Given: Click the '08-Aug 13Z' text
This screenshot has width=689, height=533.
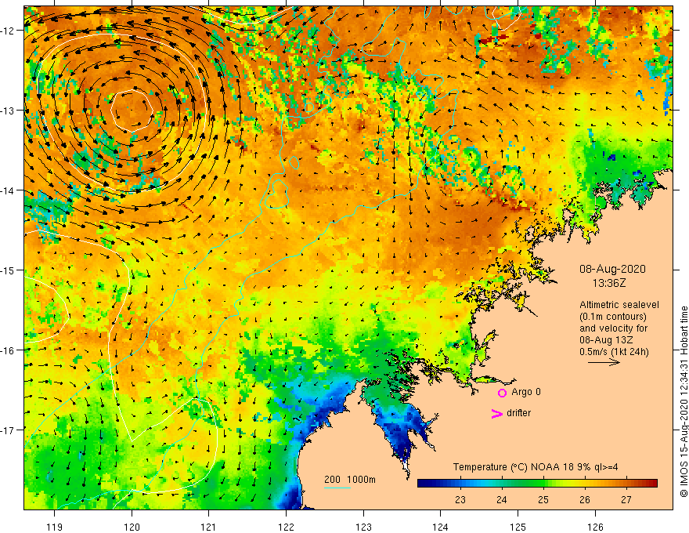Looking at the screenshot, I should pyautogui.click(x=608, y=340).
